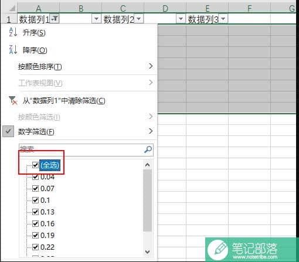
Task: Click the 笔记部落 website link
Action: coord(255,257)
